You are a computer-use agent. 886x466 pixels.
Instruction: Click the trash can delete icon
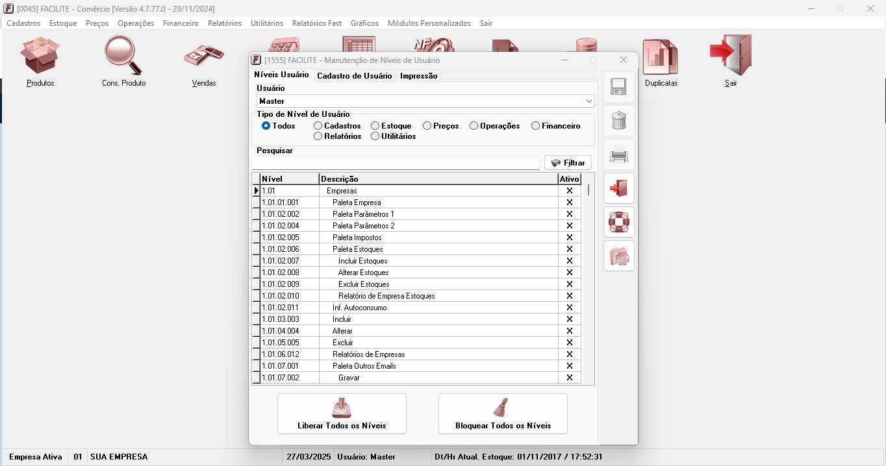tap(619, 121)
